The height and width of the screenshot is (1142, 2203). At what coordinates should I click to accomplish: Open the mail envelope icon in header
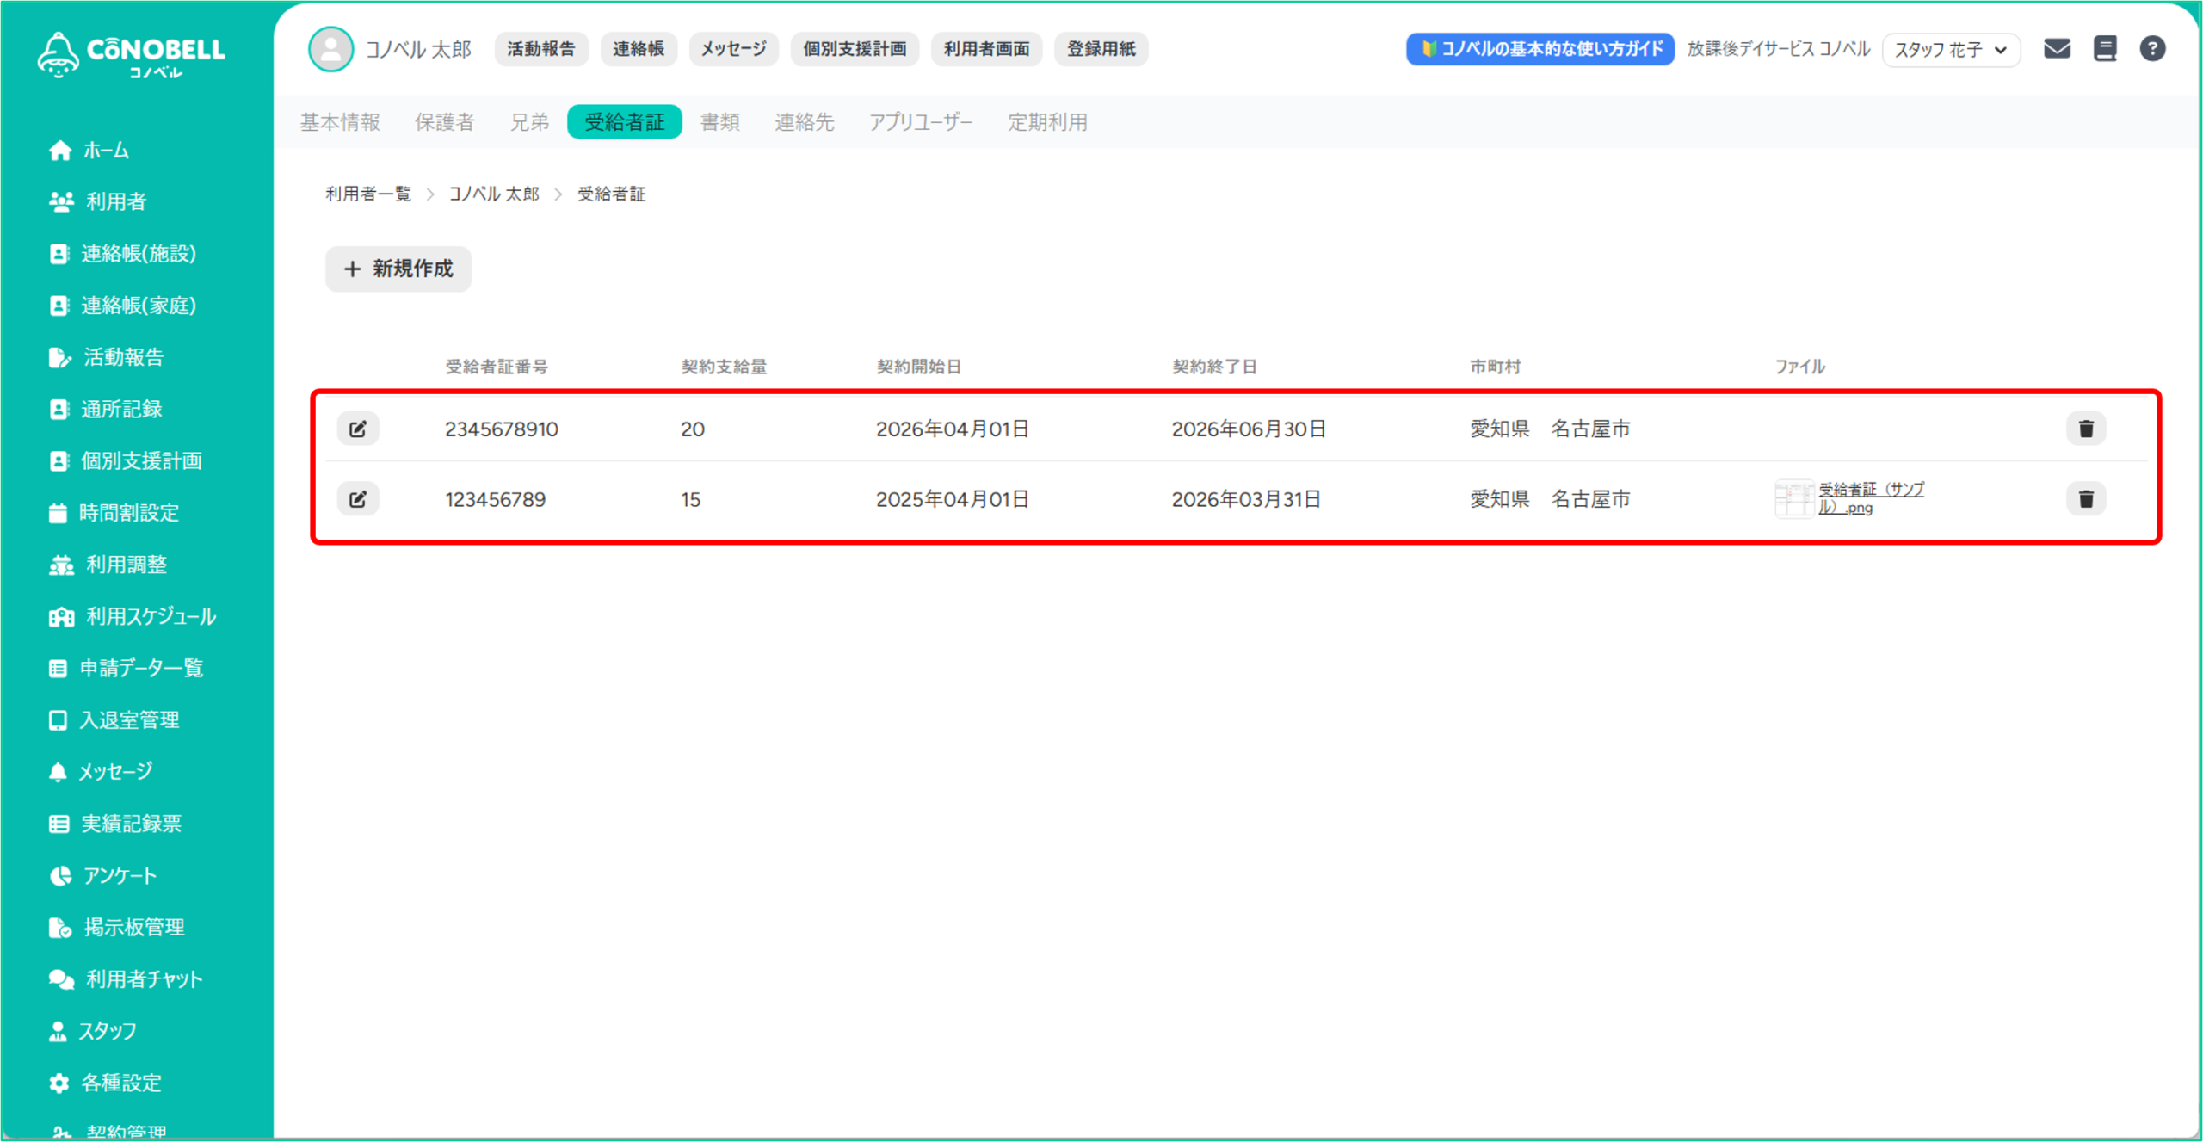click(2057, 49)
